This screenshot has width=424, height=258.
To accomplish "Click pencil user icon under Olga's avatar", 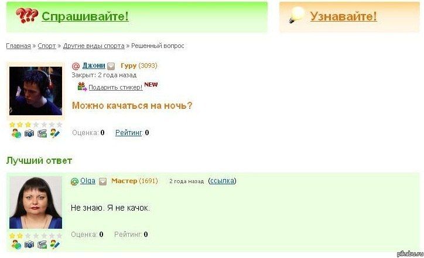I will tap(55, 245).
